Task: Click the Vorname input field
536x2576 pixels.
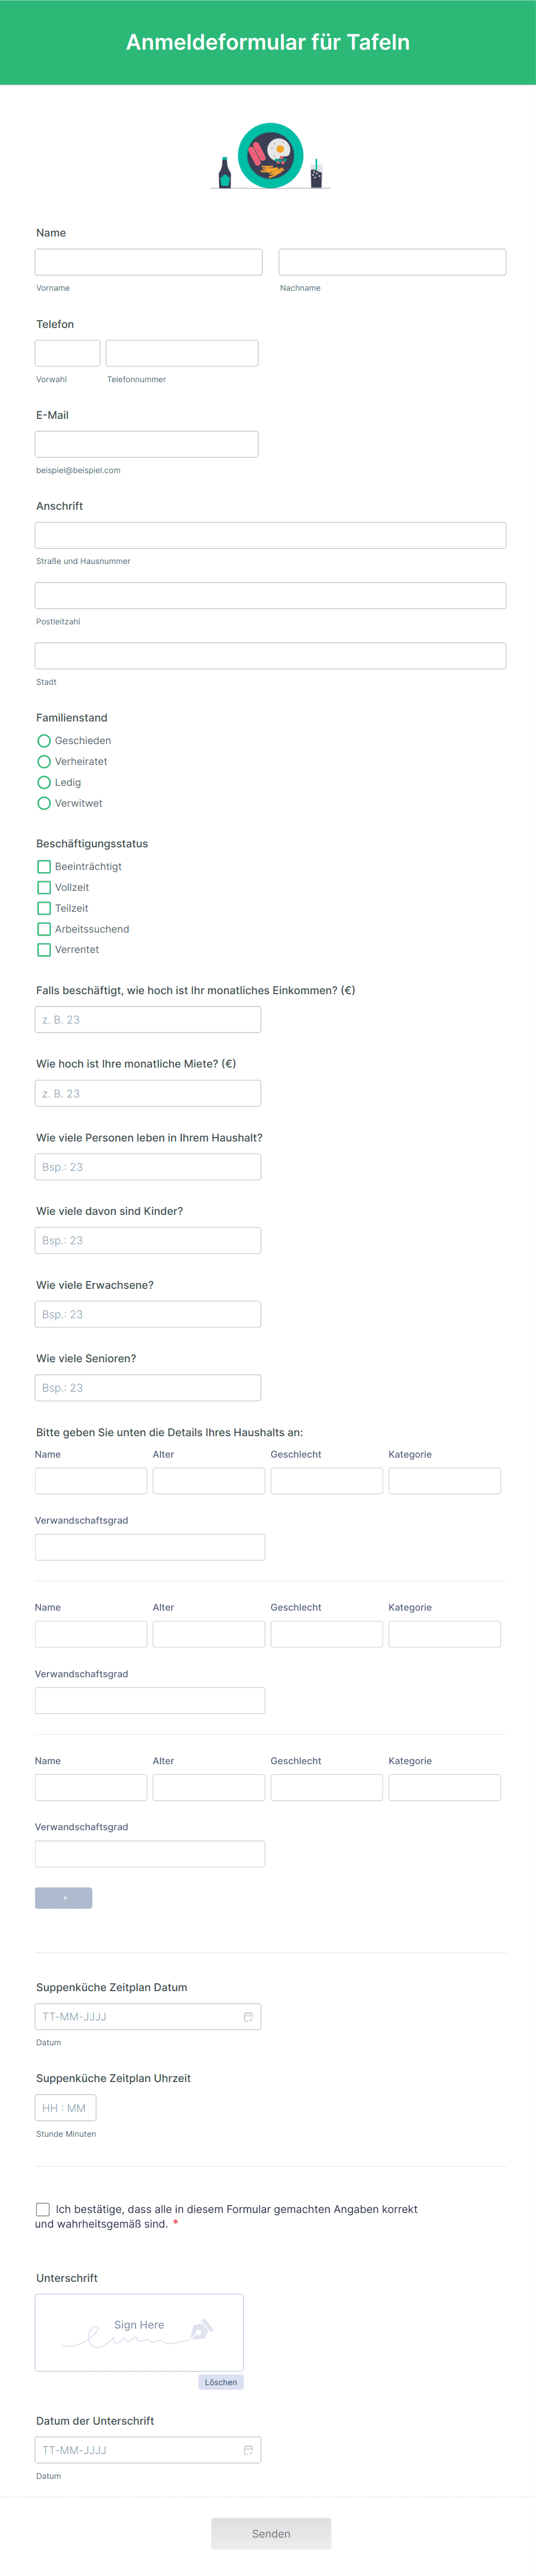Action: point(148,262)
